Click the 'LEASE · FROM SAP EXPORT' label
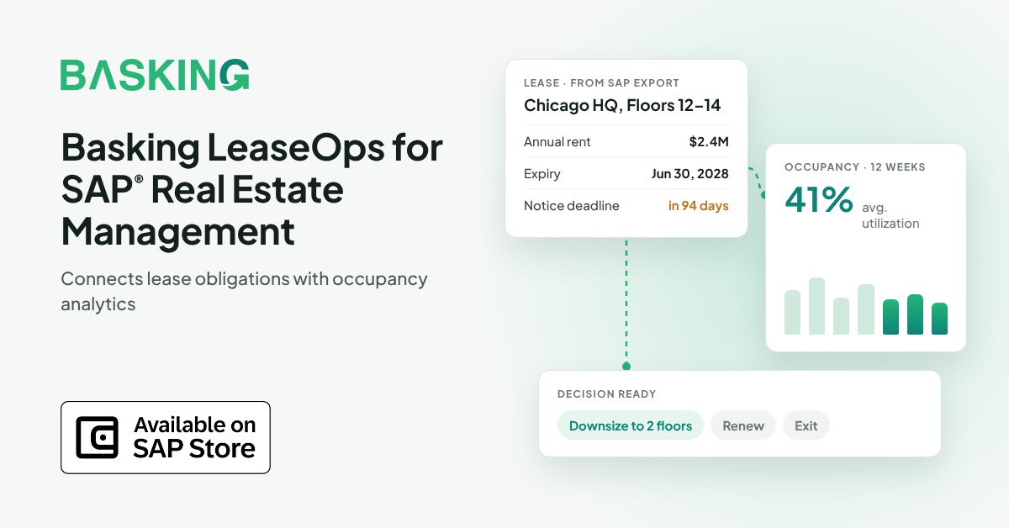This screenshot has height=528, width=1009. (x=601, y=82)
